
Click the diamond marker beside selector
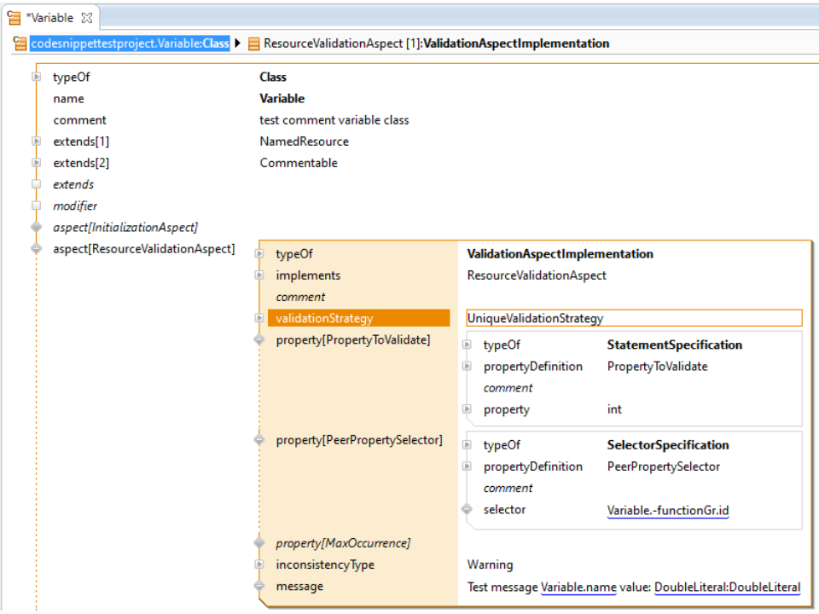click(467, 510)
